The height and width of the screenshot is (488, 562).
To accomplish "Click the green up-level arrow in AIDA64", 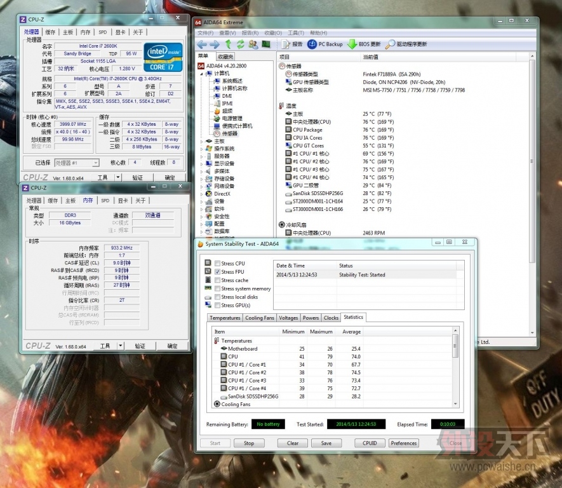I will 228,44.
